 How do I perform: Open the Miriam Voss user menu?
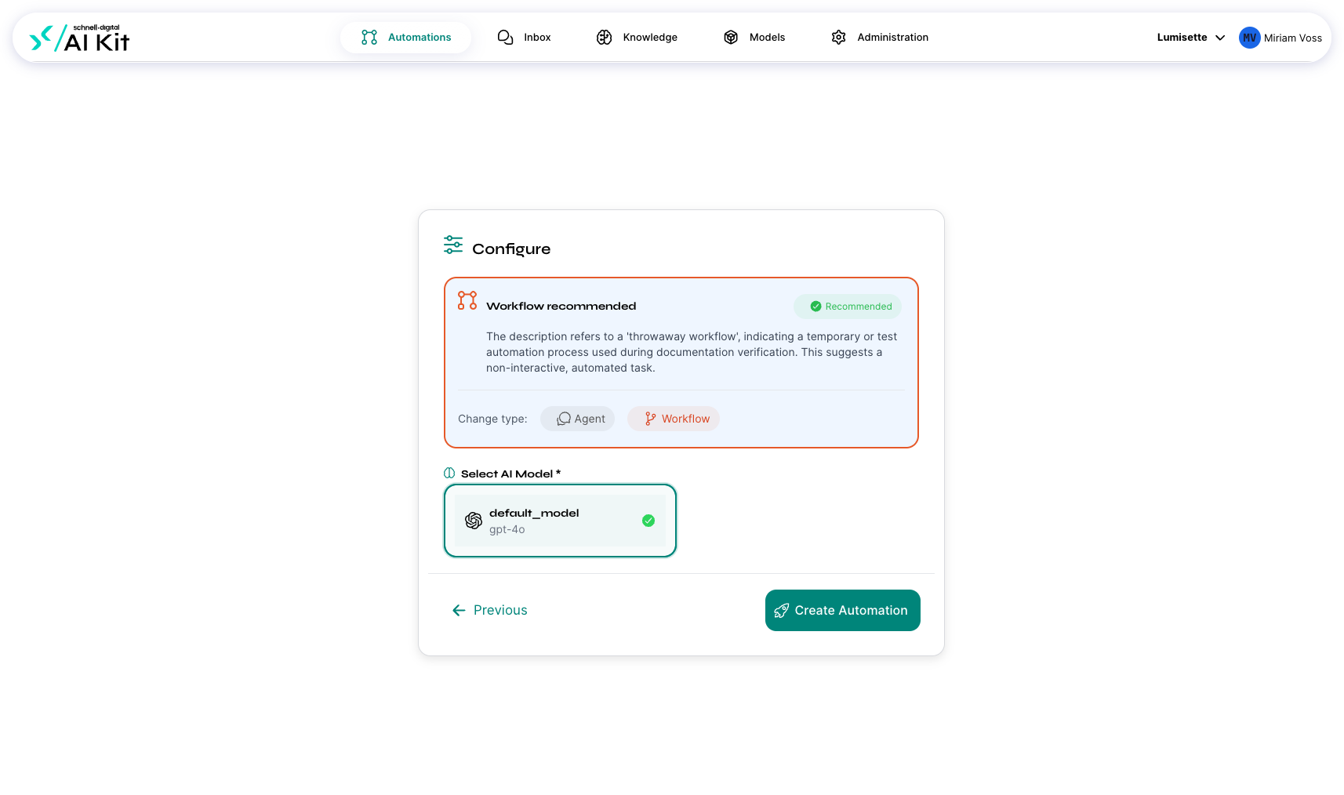(1280, 38)
